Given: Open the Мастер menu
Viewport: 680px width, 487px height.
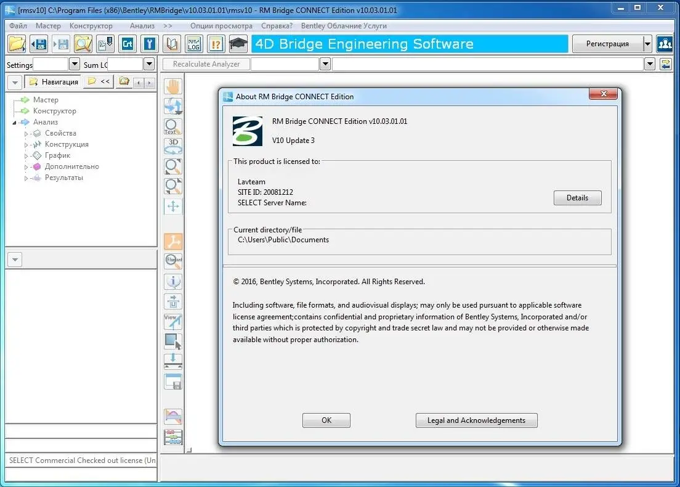Looking at the screenshot, I should [48, 26].
